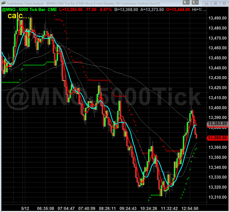
Task: Click the last price 'L=13,369.50'
Action: coord(71,10)
